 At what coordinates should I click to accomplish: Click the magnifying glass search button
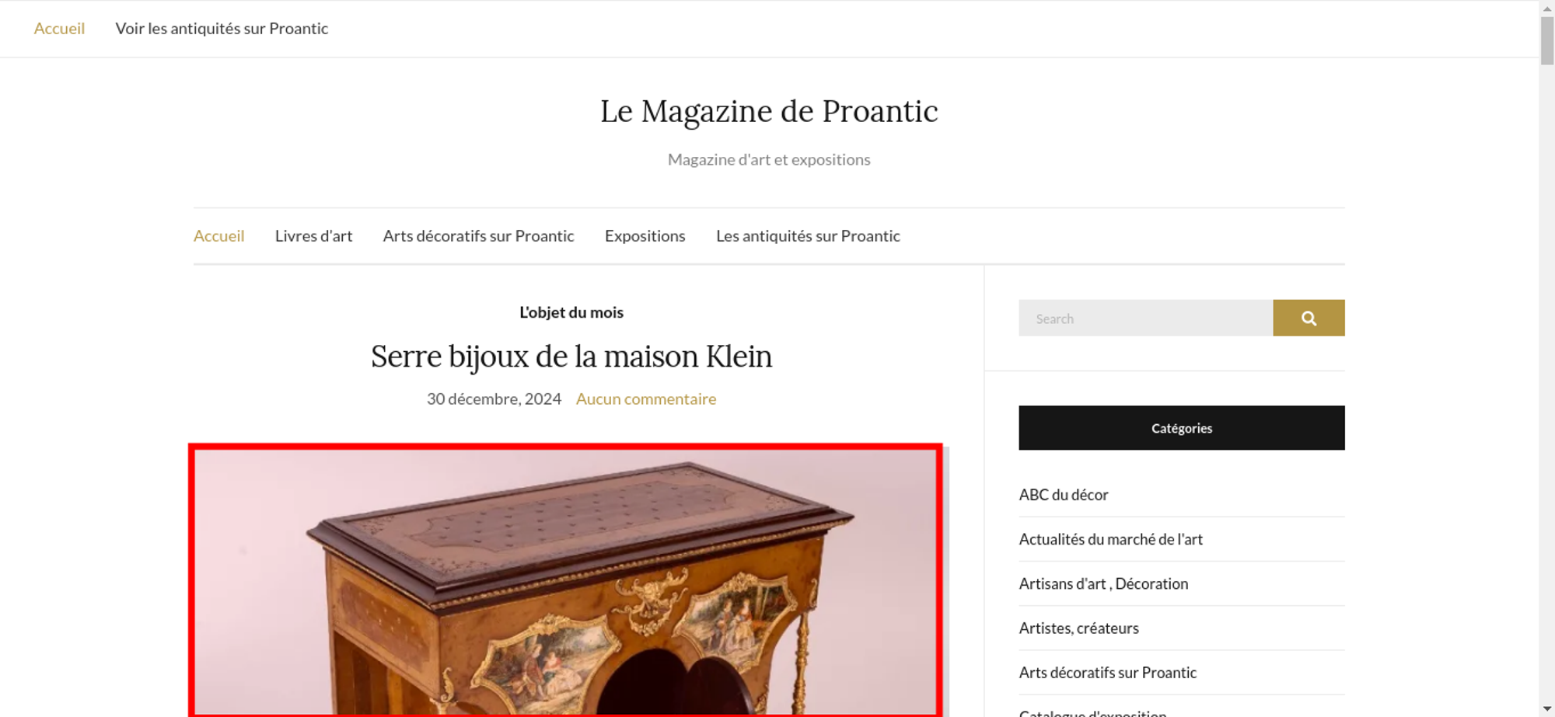coord(1309,318)
